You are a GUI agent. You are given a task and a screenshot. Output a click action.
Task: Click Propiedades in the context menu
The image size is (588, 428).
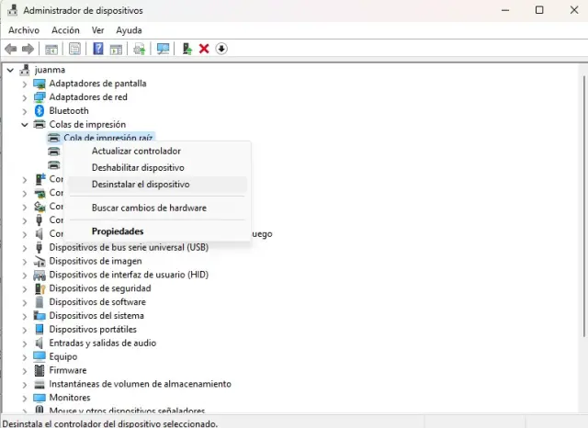point(118,231)
